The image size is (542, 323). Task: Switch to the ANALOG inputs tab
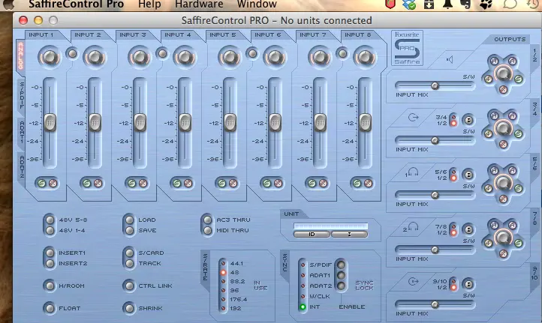(x=21, y=56)
